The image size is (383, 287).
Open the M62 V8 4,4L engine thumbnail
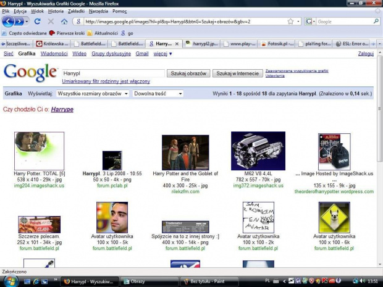click(258, 151)
